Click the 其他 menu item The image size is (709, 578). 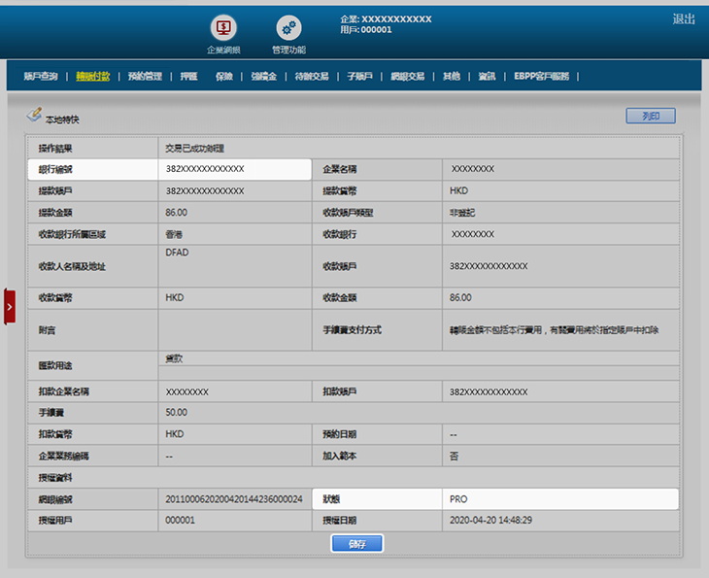(452, 76)
